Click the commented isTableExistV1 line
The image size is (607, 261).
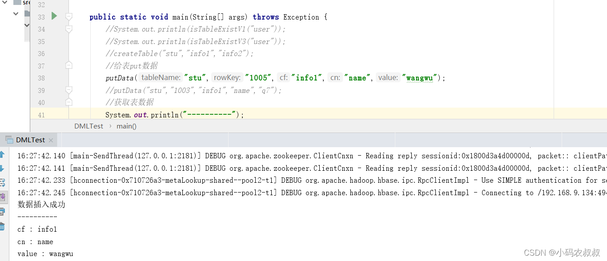point(196,29)
